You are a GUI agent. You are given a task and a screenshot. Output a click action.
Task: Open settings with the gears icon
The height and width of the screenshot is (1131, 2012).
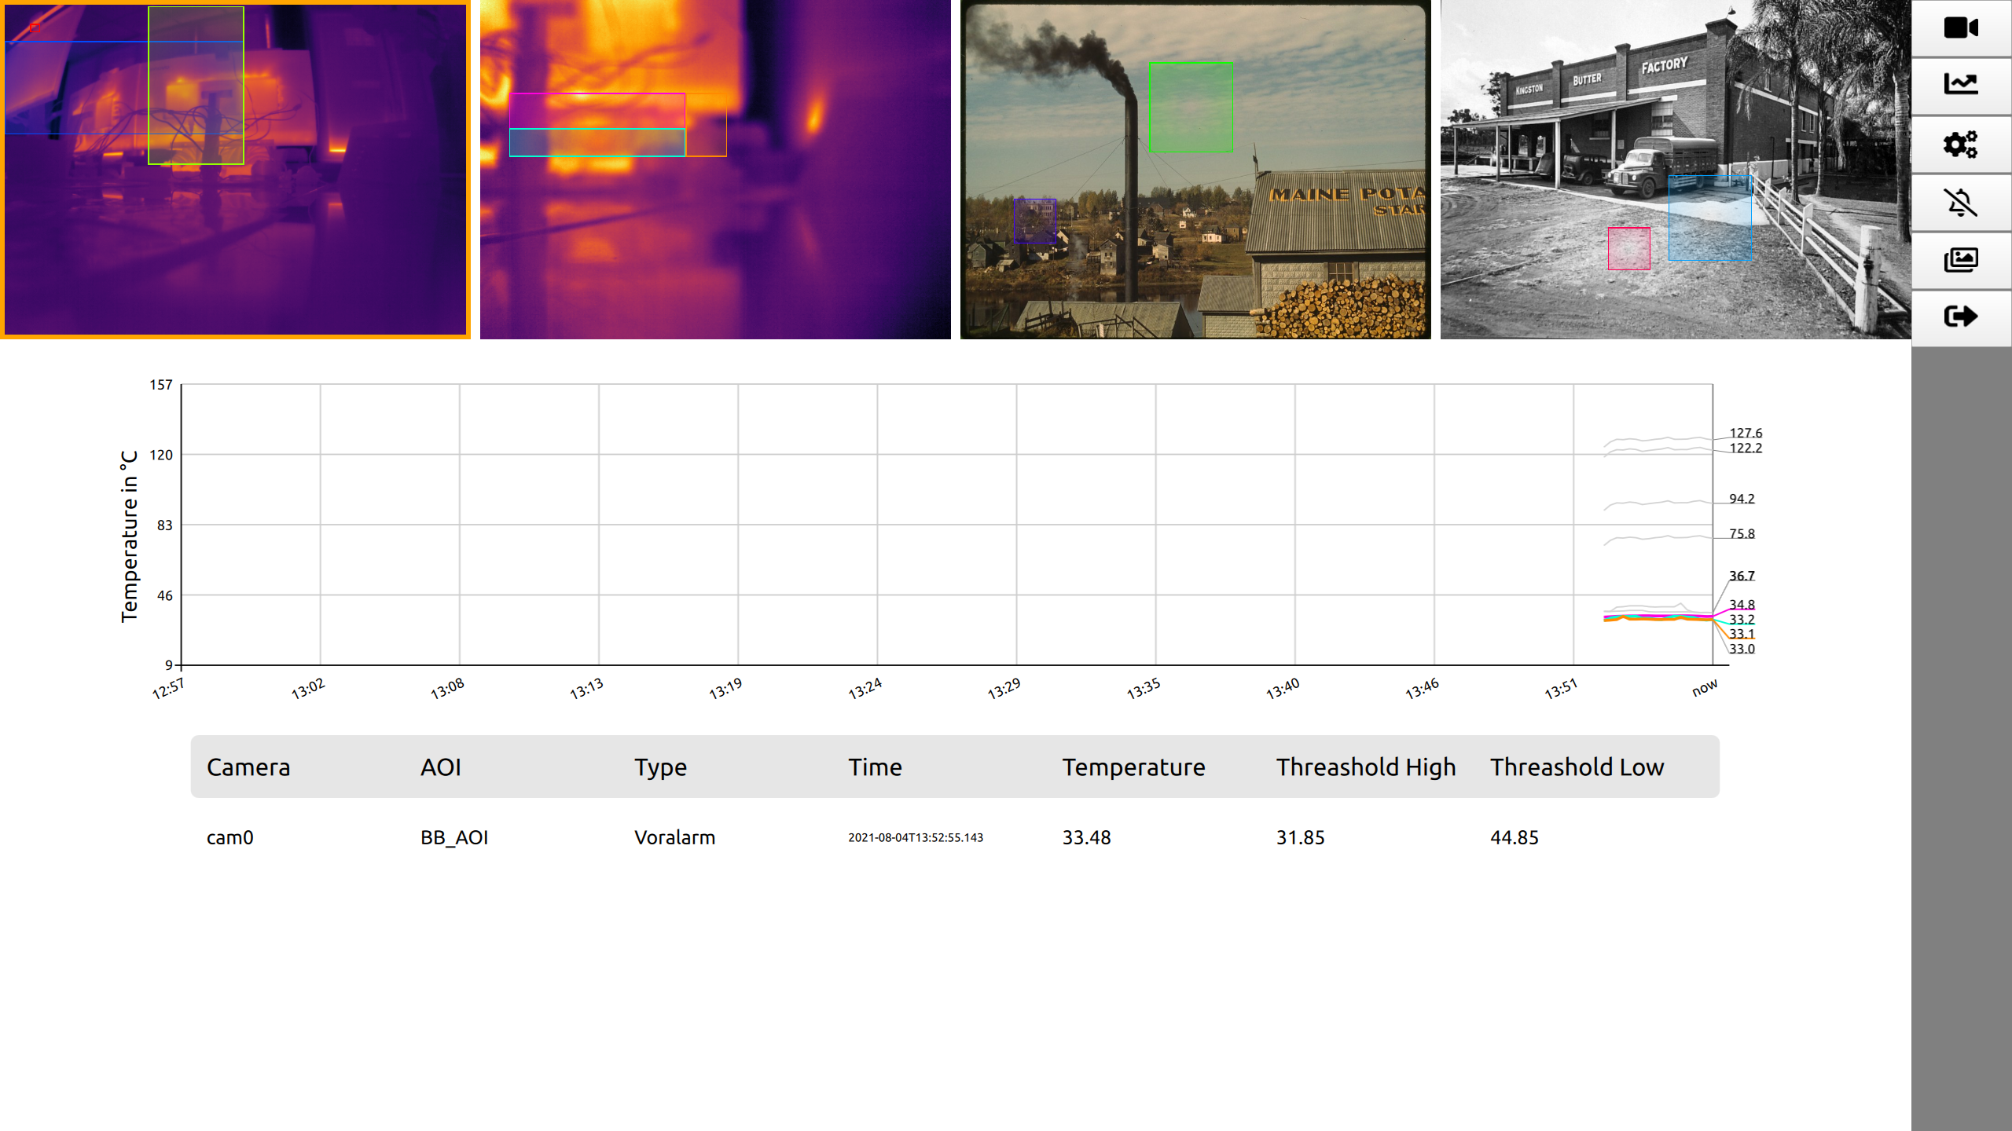1960,145
